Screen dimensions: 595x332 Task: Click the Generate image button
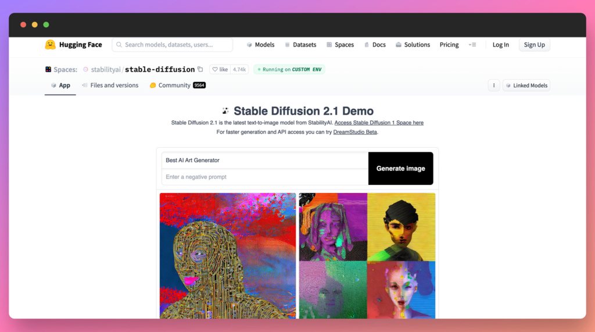pyautogui.click(x=401, y=169)
